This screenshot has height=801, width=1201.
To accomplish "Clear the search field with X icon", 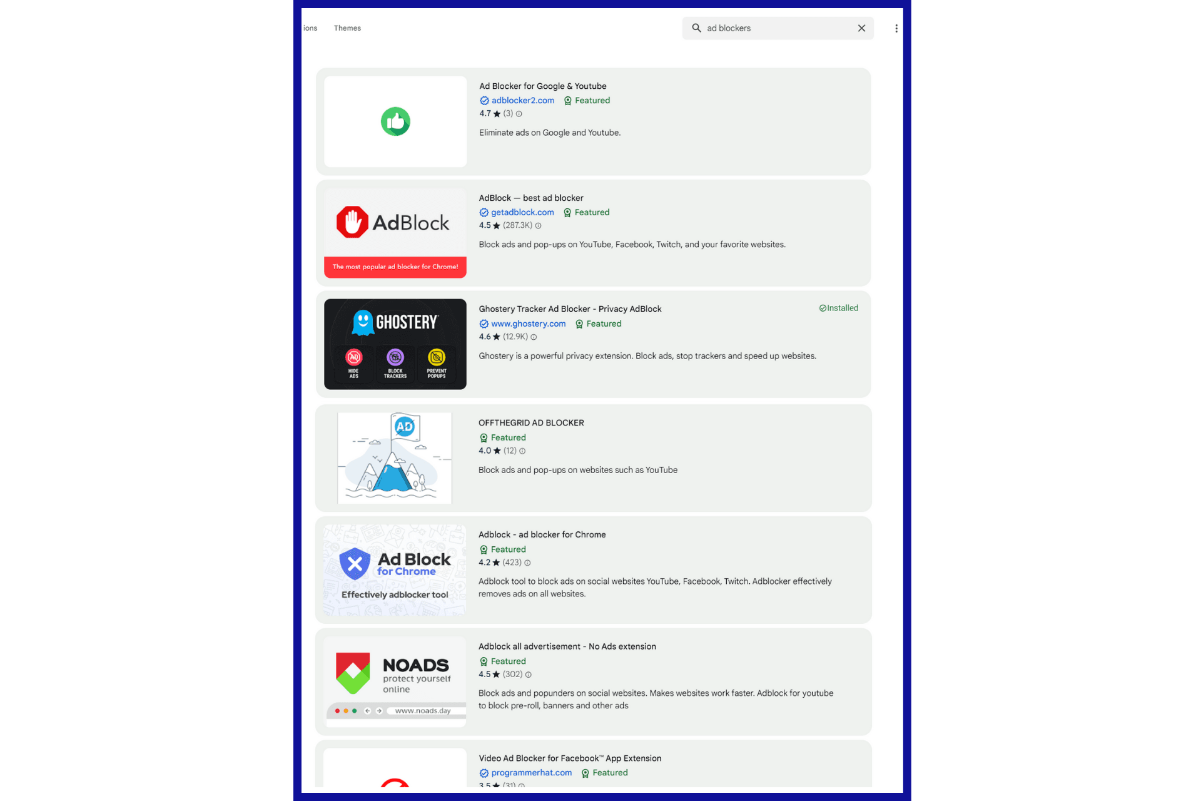I will point(861,28).
